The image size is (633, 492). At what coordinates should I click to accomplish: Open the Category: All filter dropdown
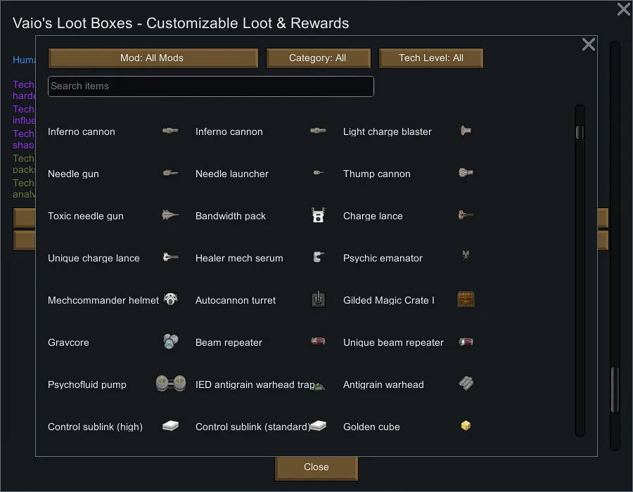click(317, 58)
